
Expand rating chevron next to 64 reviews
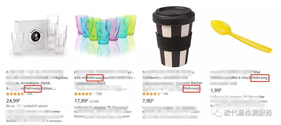pyautogui.click(x=26, y=94)
